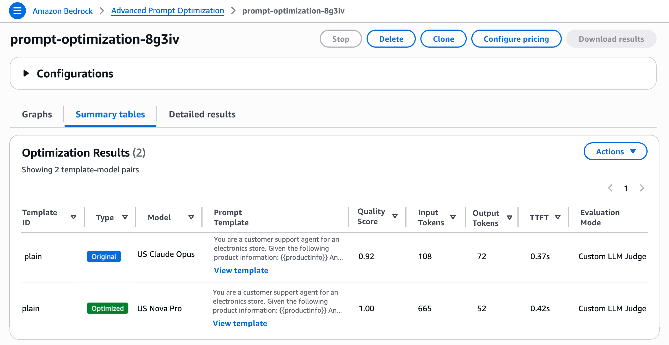669x345 pixels.
Task: Click quality score 1.00
Action: pos(366,308)
